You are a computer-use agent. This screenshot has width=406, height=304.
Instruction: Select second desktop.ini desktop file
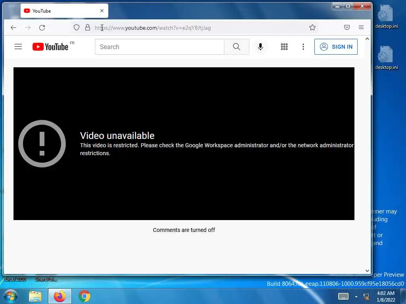point(386,58)
